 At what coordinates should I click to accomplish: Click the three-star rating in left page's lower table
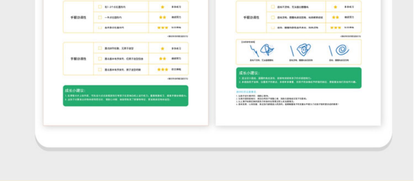(x=163, y=70)
